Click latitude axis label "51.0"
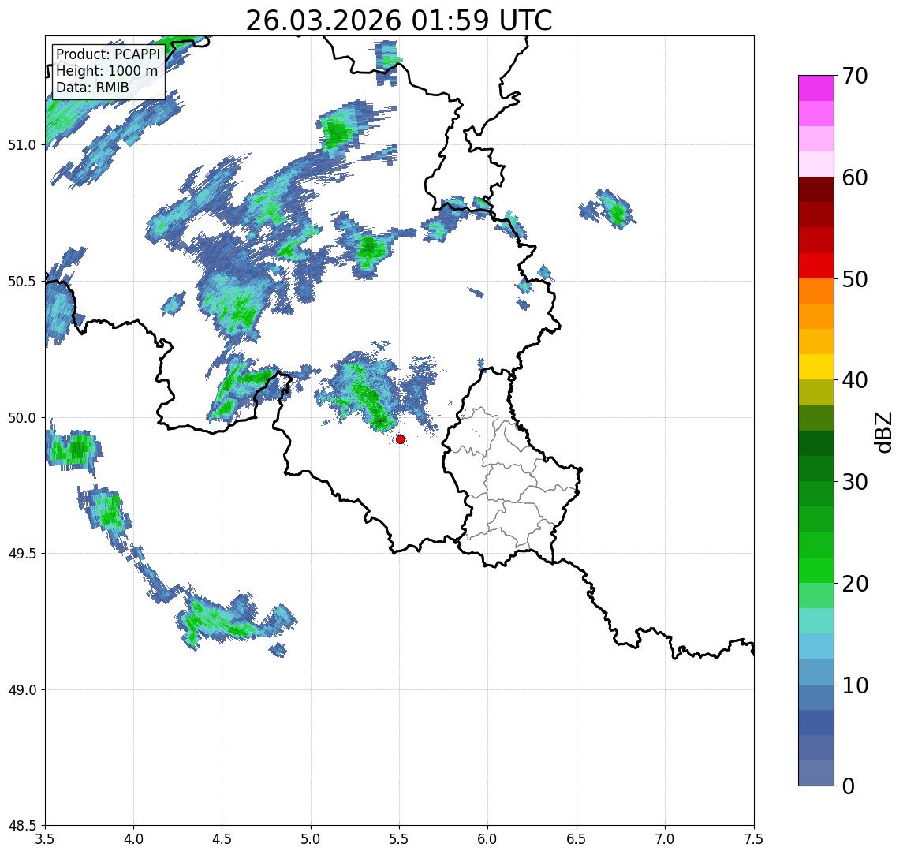903x855 pixels. [22, 145]
